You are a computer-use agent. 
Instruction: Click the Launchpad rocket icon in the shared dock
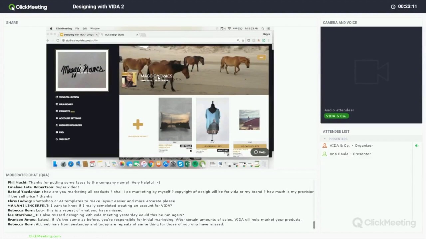tap(63, 164)
